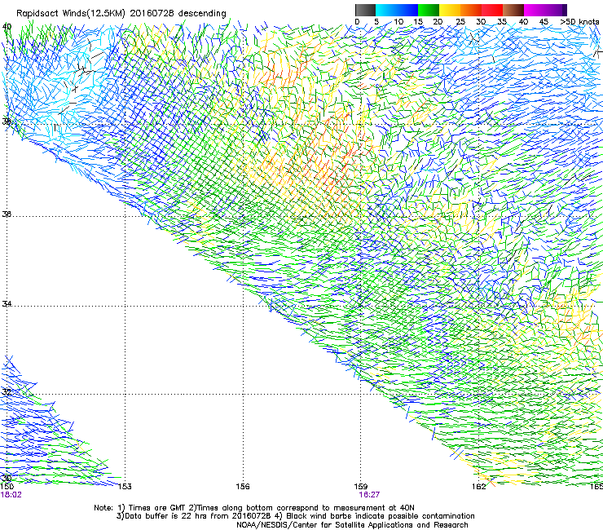Screen dimensions: 603x530
Task: Select the orange 25-30 knots legend segment
Action: coord(471,10)
